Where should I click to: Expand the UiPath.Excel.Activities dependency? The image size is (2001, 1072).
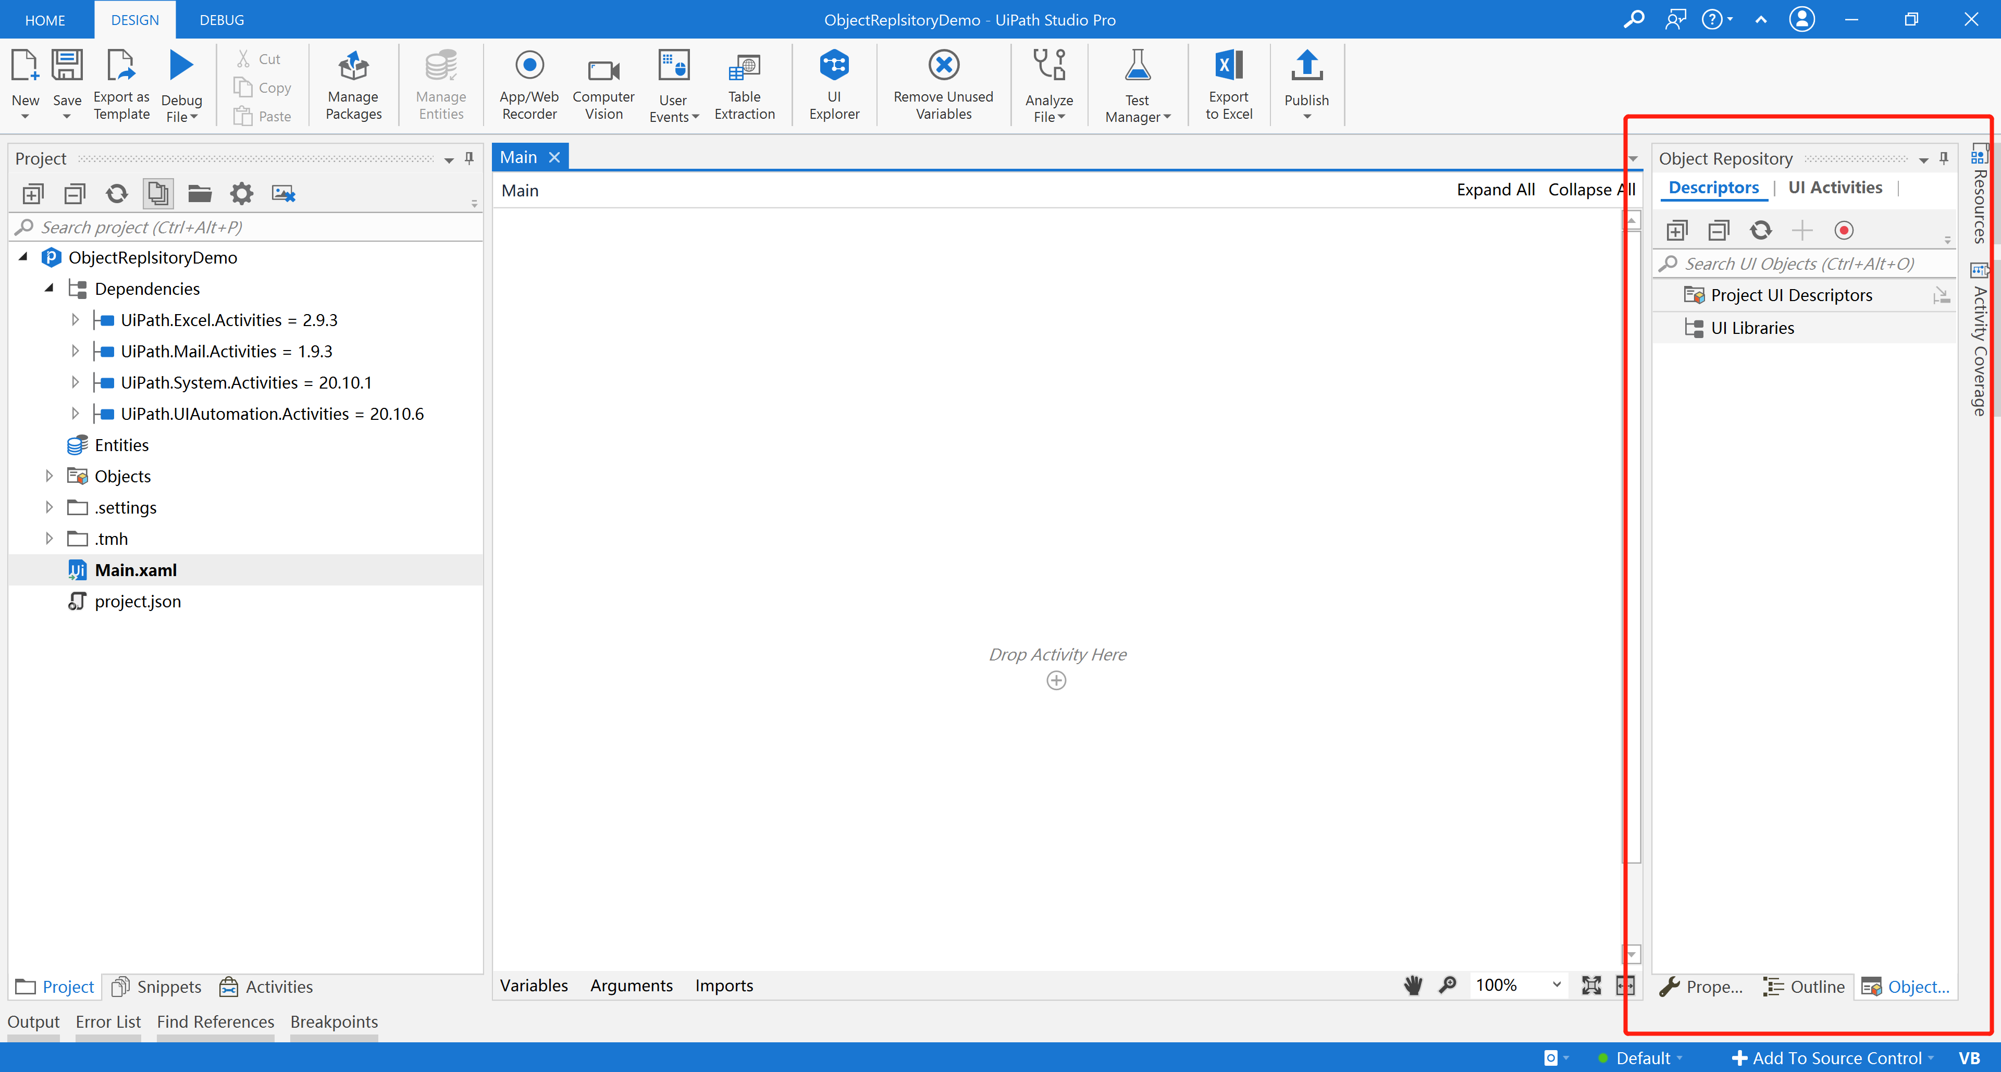(x=76, y=319)
